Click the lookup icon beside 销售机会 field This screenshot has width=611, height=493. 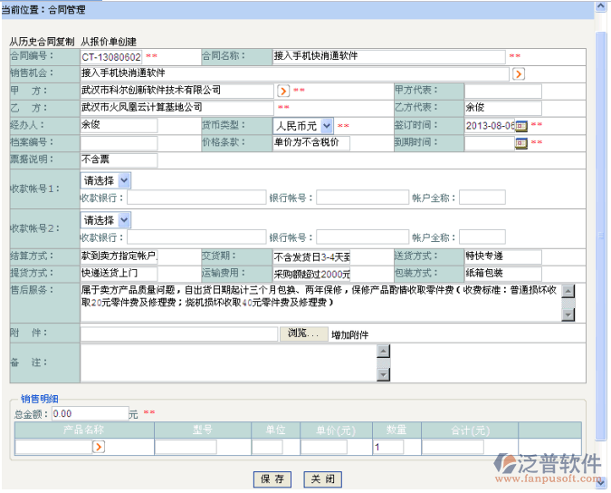[x=518, y=73]
